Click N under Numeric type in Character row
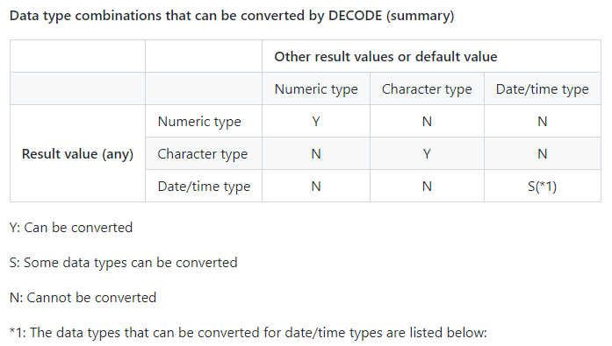612x346 pixels. (x=316, y=154)
